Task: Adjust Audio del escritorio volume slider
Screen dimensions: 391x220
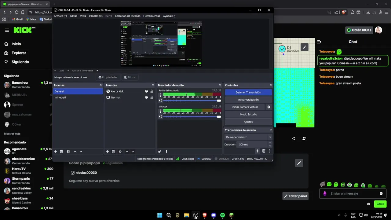Action: 192,101
